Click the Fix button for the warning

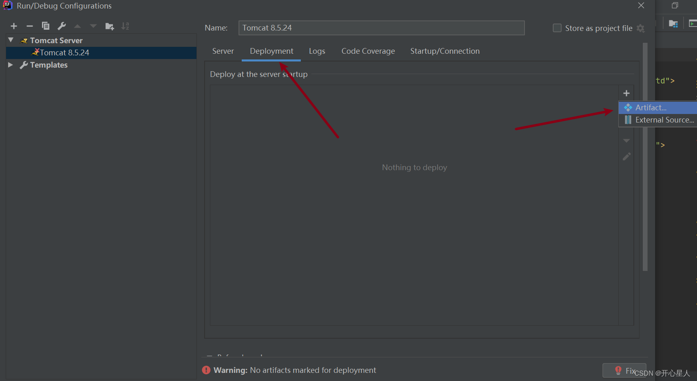tap(624, 370)
